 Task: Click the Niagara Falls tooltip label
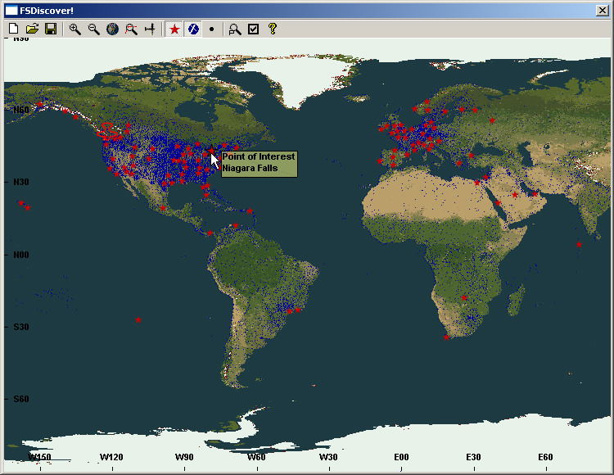click(x=259, y=163)
